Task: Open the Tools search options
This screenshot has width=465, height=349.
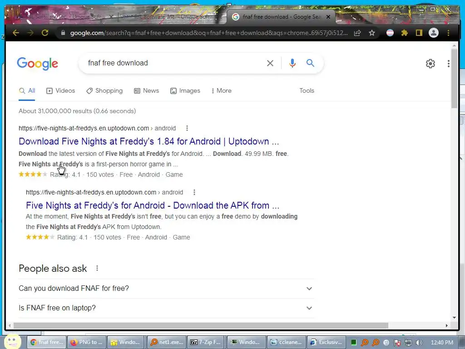Action: click(x=307, y=90)
